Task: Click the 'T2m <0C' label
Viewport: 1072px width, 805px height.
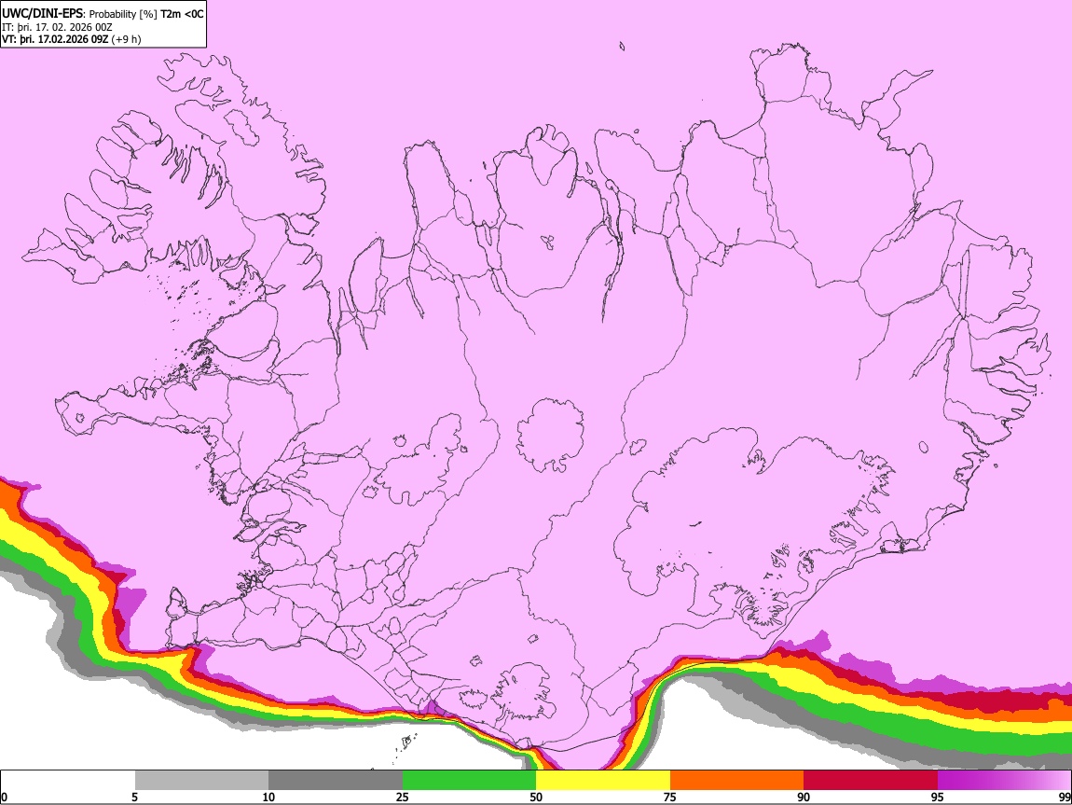Action: pos(182,14)
